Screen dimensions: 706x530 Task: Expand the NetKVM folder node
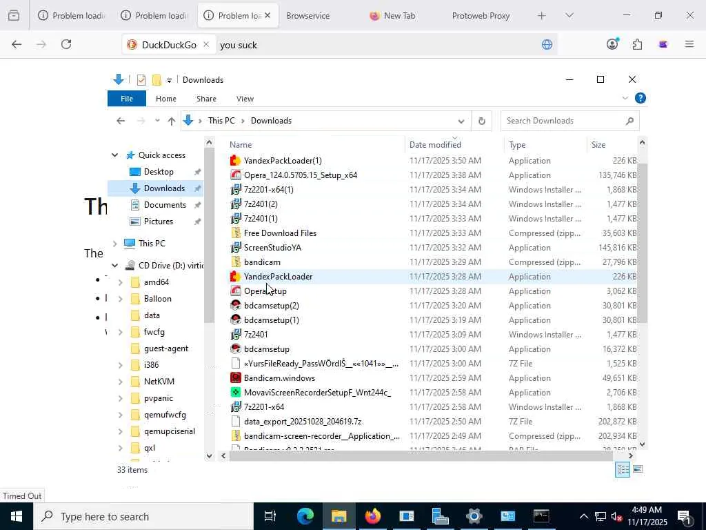click(120, 381)
